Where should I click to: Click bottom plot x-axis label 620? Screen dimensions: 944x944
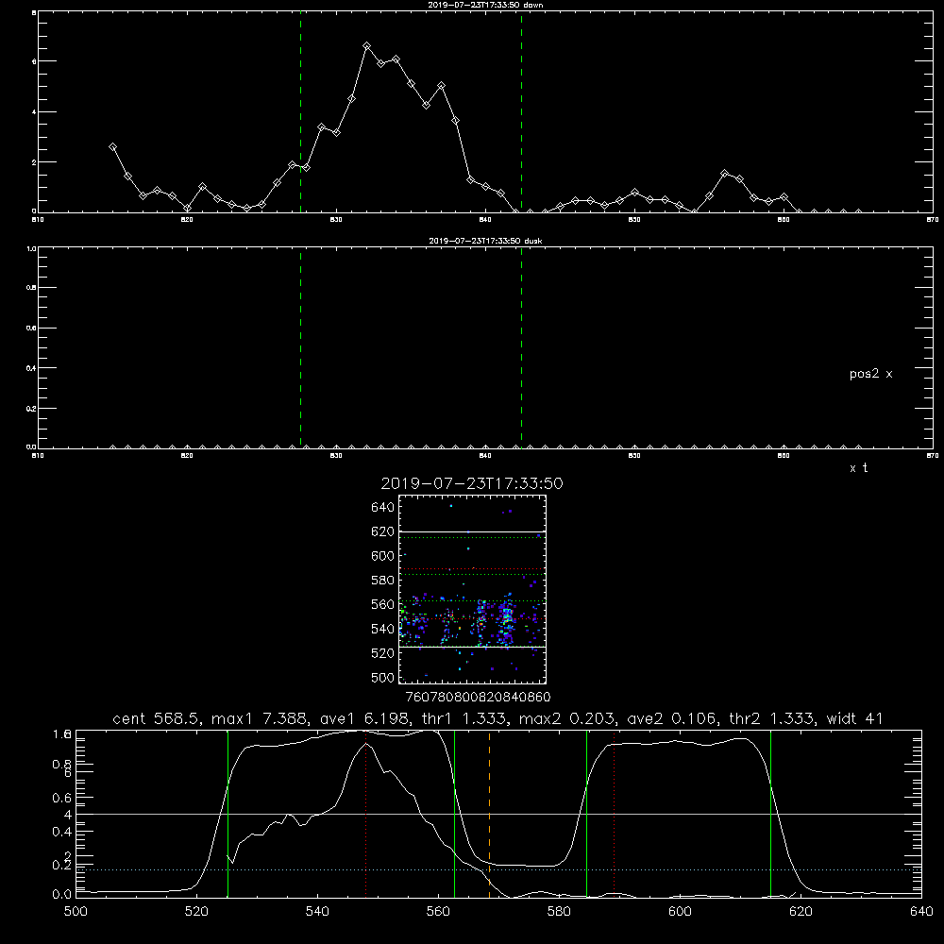click(801, 912)
